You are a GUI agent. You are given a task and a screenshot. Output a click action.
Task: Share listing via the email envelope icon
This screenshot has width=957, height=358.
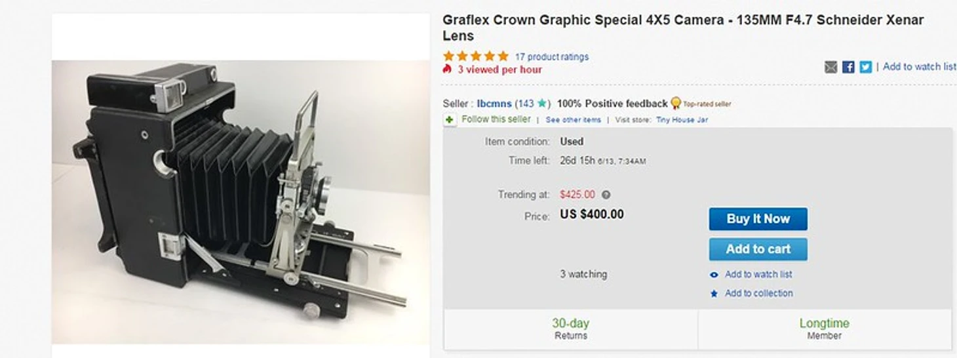pyautogui.click(x=831, y=67)
